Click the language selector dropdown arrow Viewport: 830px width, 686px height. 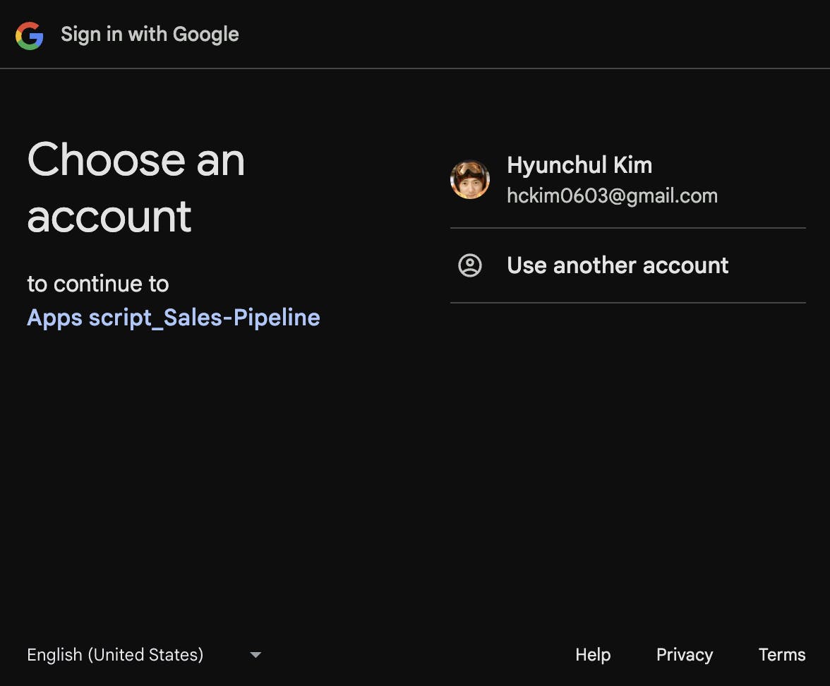pyautogui.click(x=255, y=655)
